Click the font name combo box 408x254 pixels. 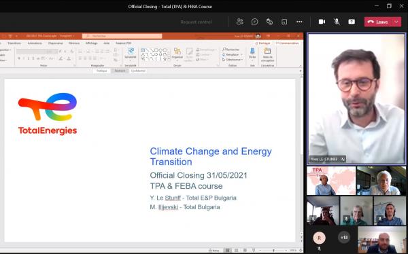[x=31, y=52]
